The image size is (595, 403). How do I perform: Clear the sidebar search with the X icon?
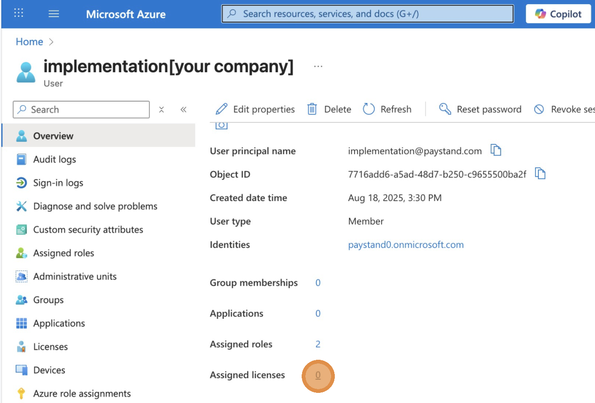[162, 109]
